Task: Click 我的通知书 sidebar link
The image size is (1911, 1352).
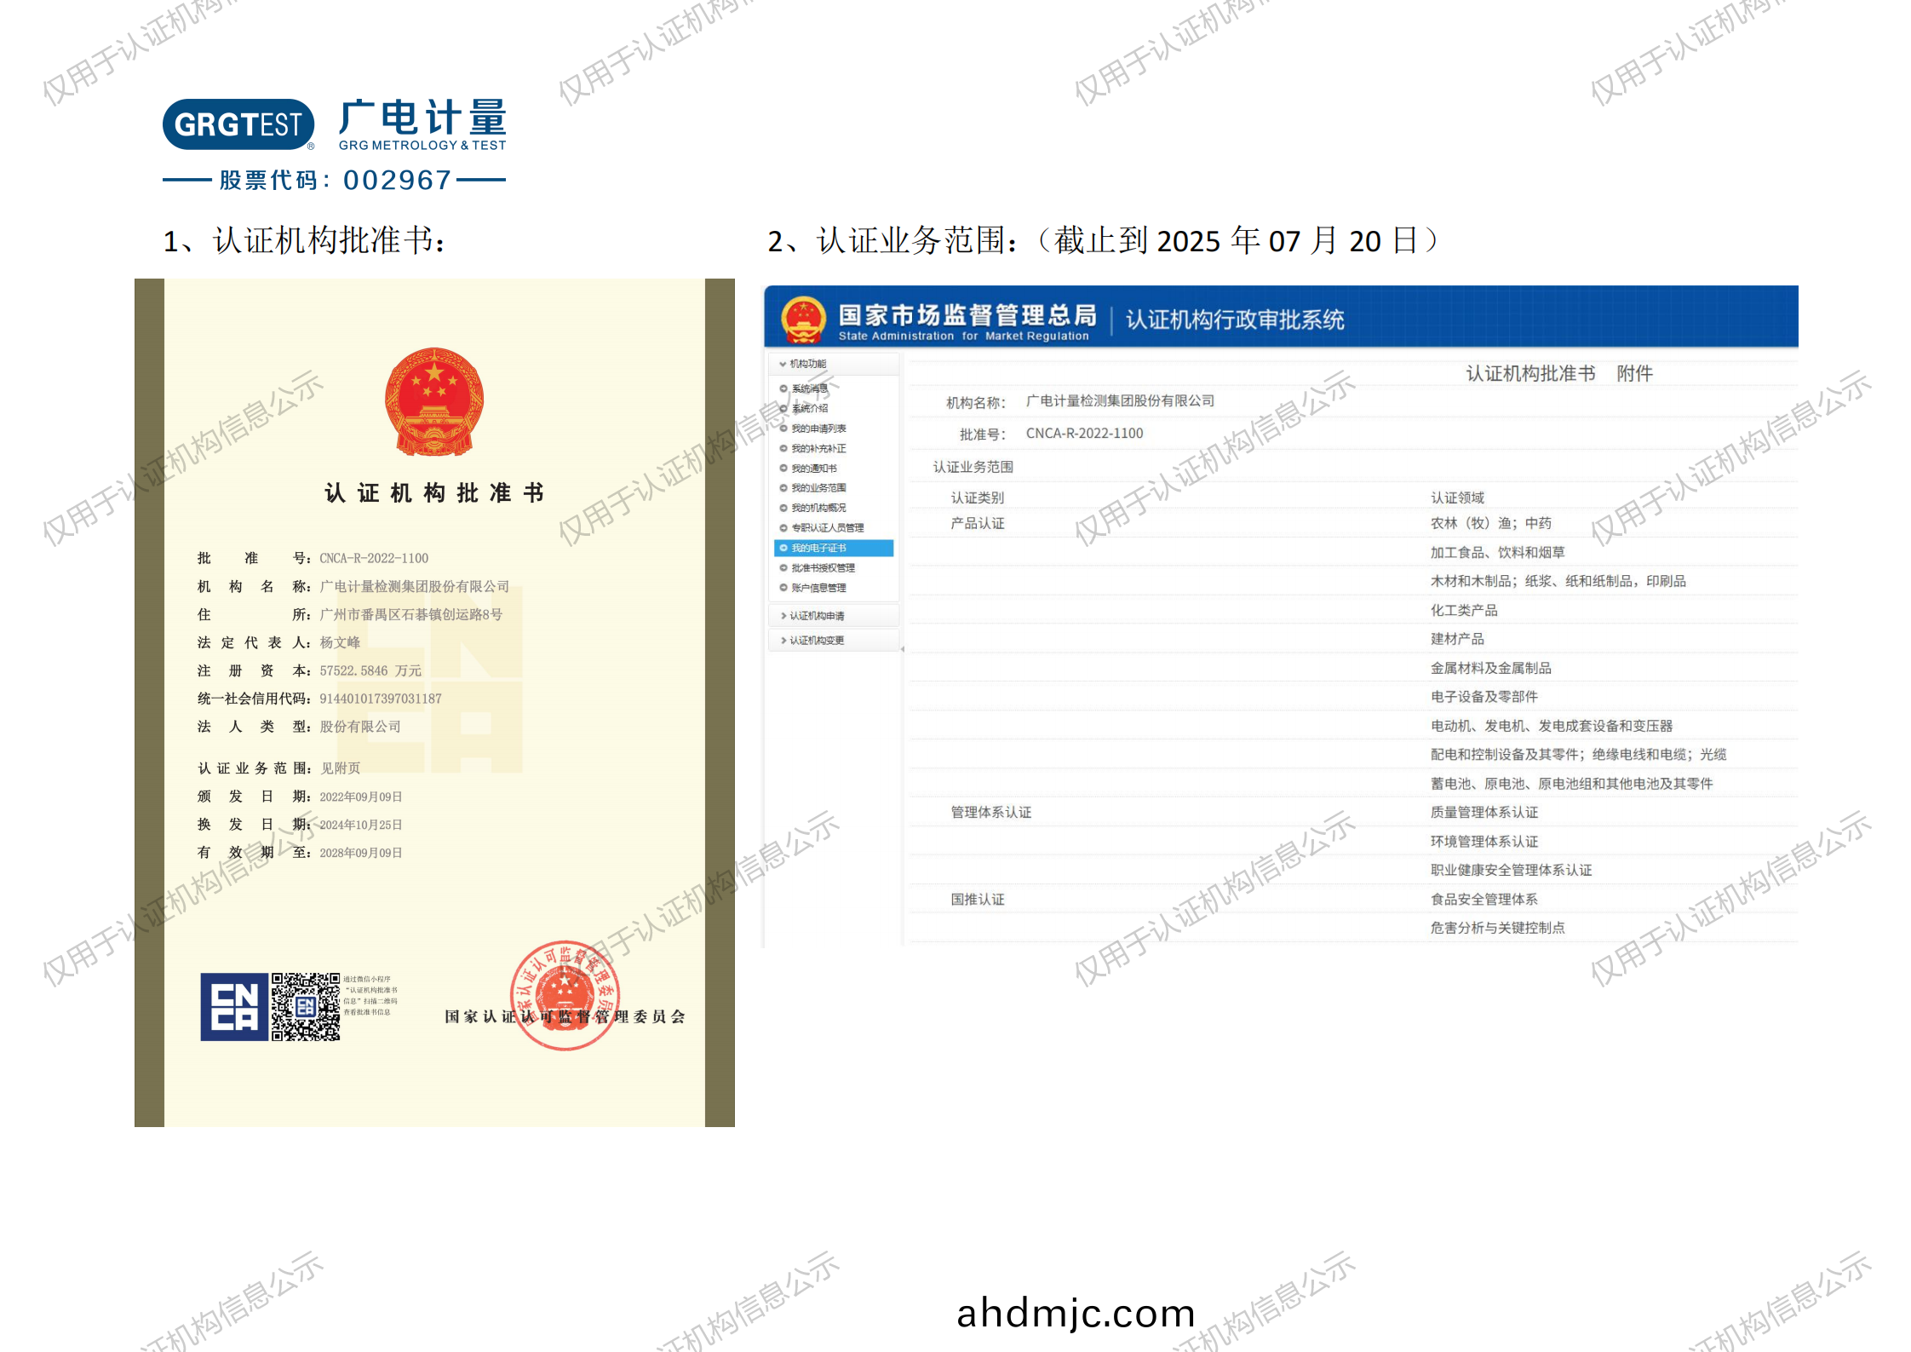Action: (814, 469)
